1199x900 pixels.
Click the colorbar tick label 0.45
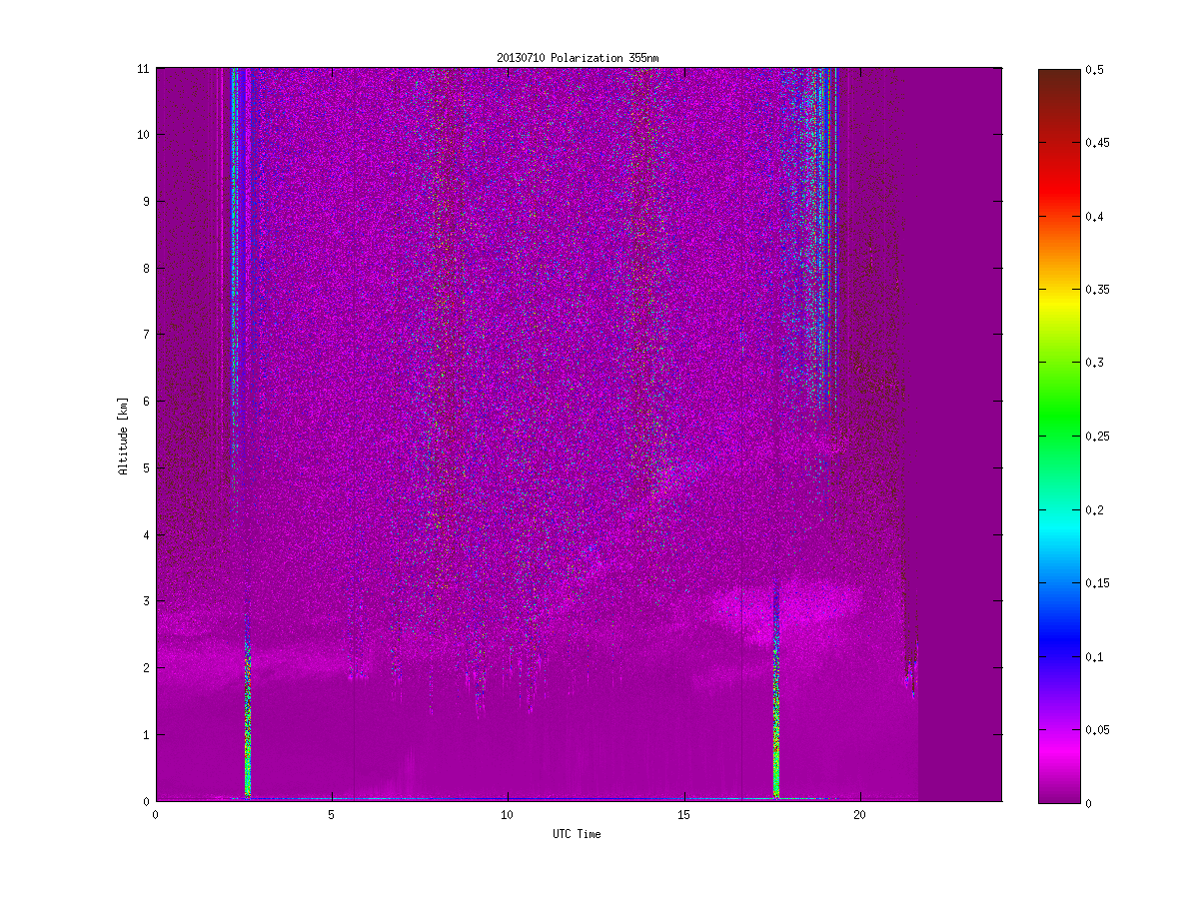point(1098,143)
